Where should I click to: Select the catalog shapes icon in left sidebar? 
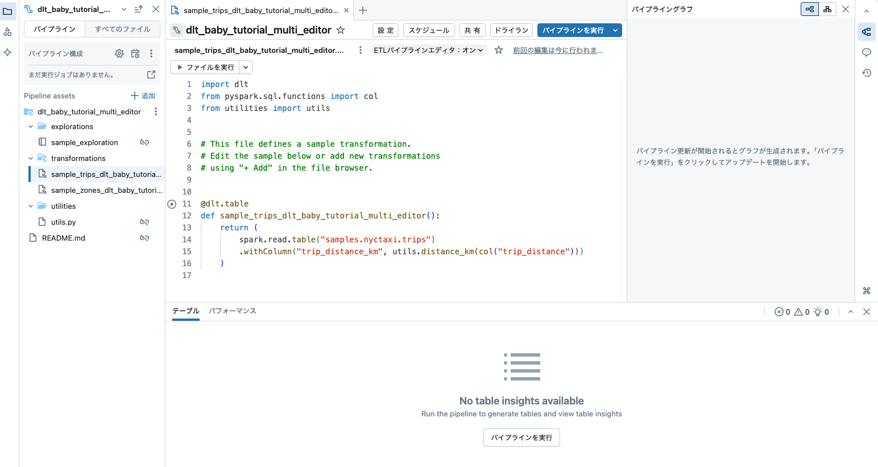pyautogui.click(x=8, y=31)
